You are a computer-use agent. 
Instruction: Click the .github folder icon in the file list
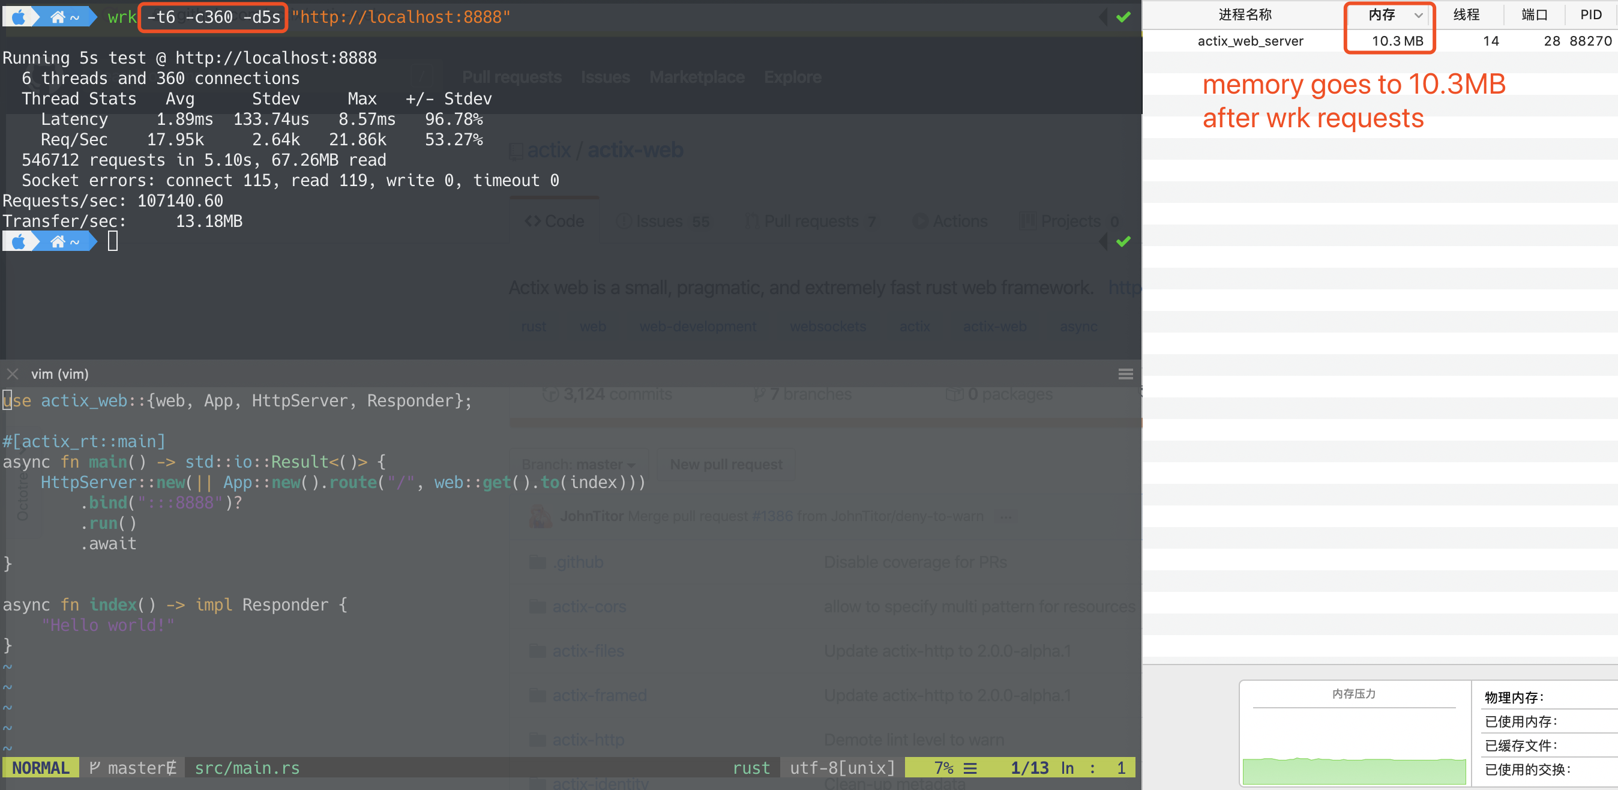pyautogui.click(x=538, y=562)
